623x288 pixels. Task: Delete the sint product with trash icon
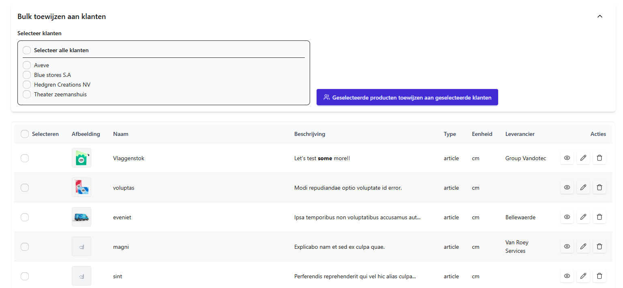coord(599,276)
